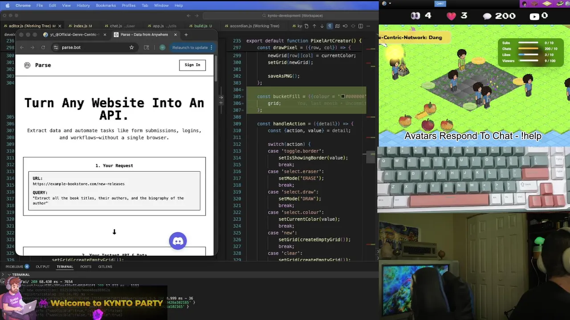Open the Profiles menu
The image size is (570, 320).
click(x=129, y=5)
